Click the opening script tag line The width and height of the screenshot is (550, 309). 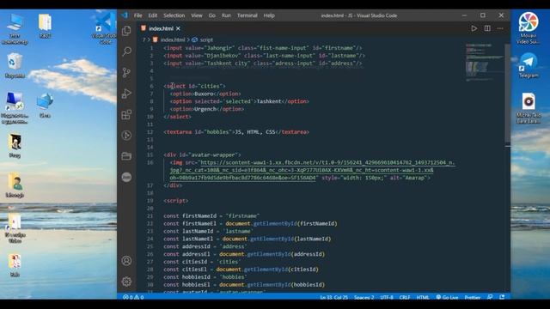tap(175, 201)
